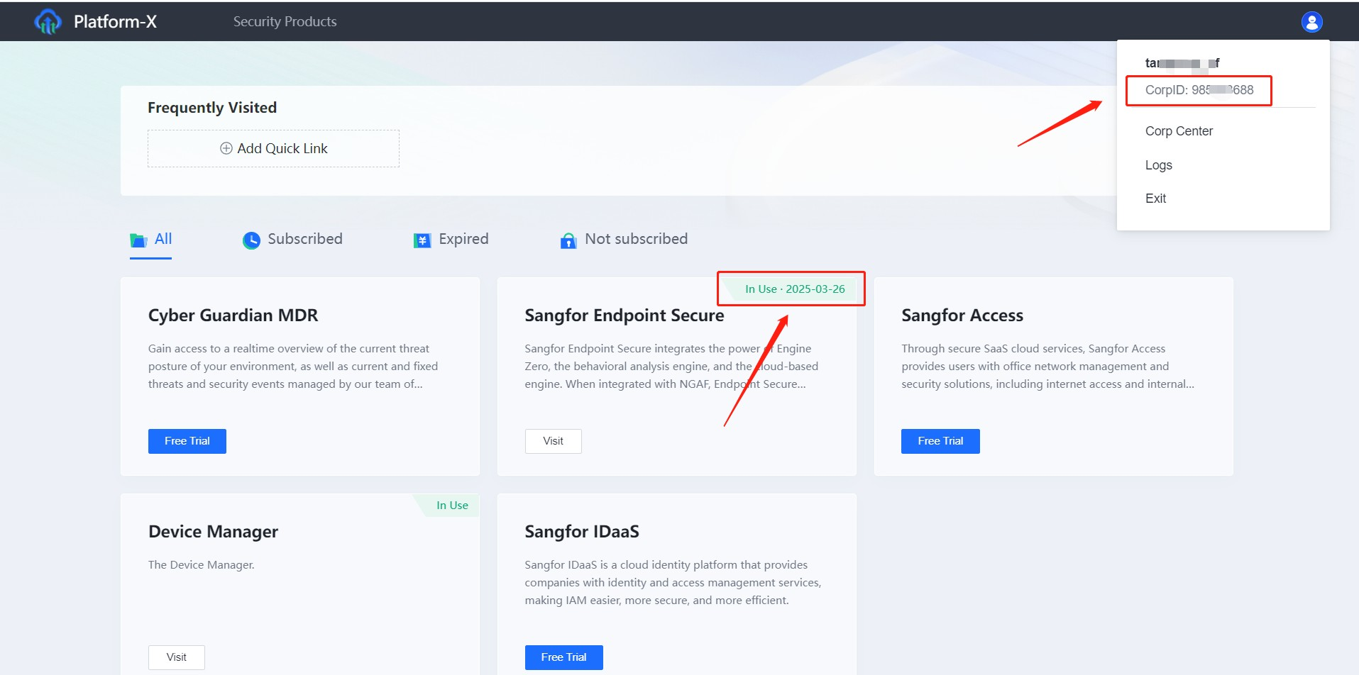Click Sangfor IDaaS card title
Screen dimensions: 1359x675
[x=582, y=532]
